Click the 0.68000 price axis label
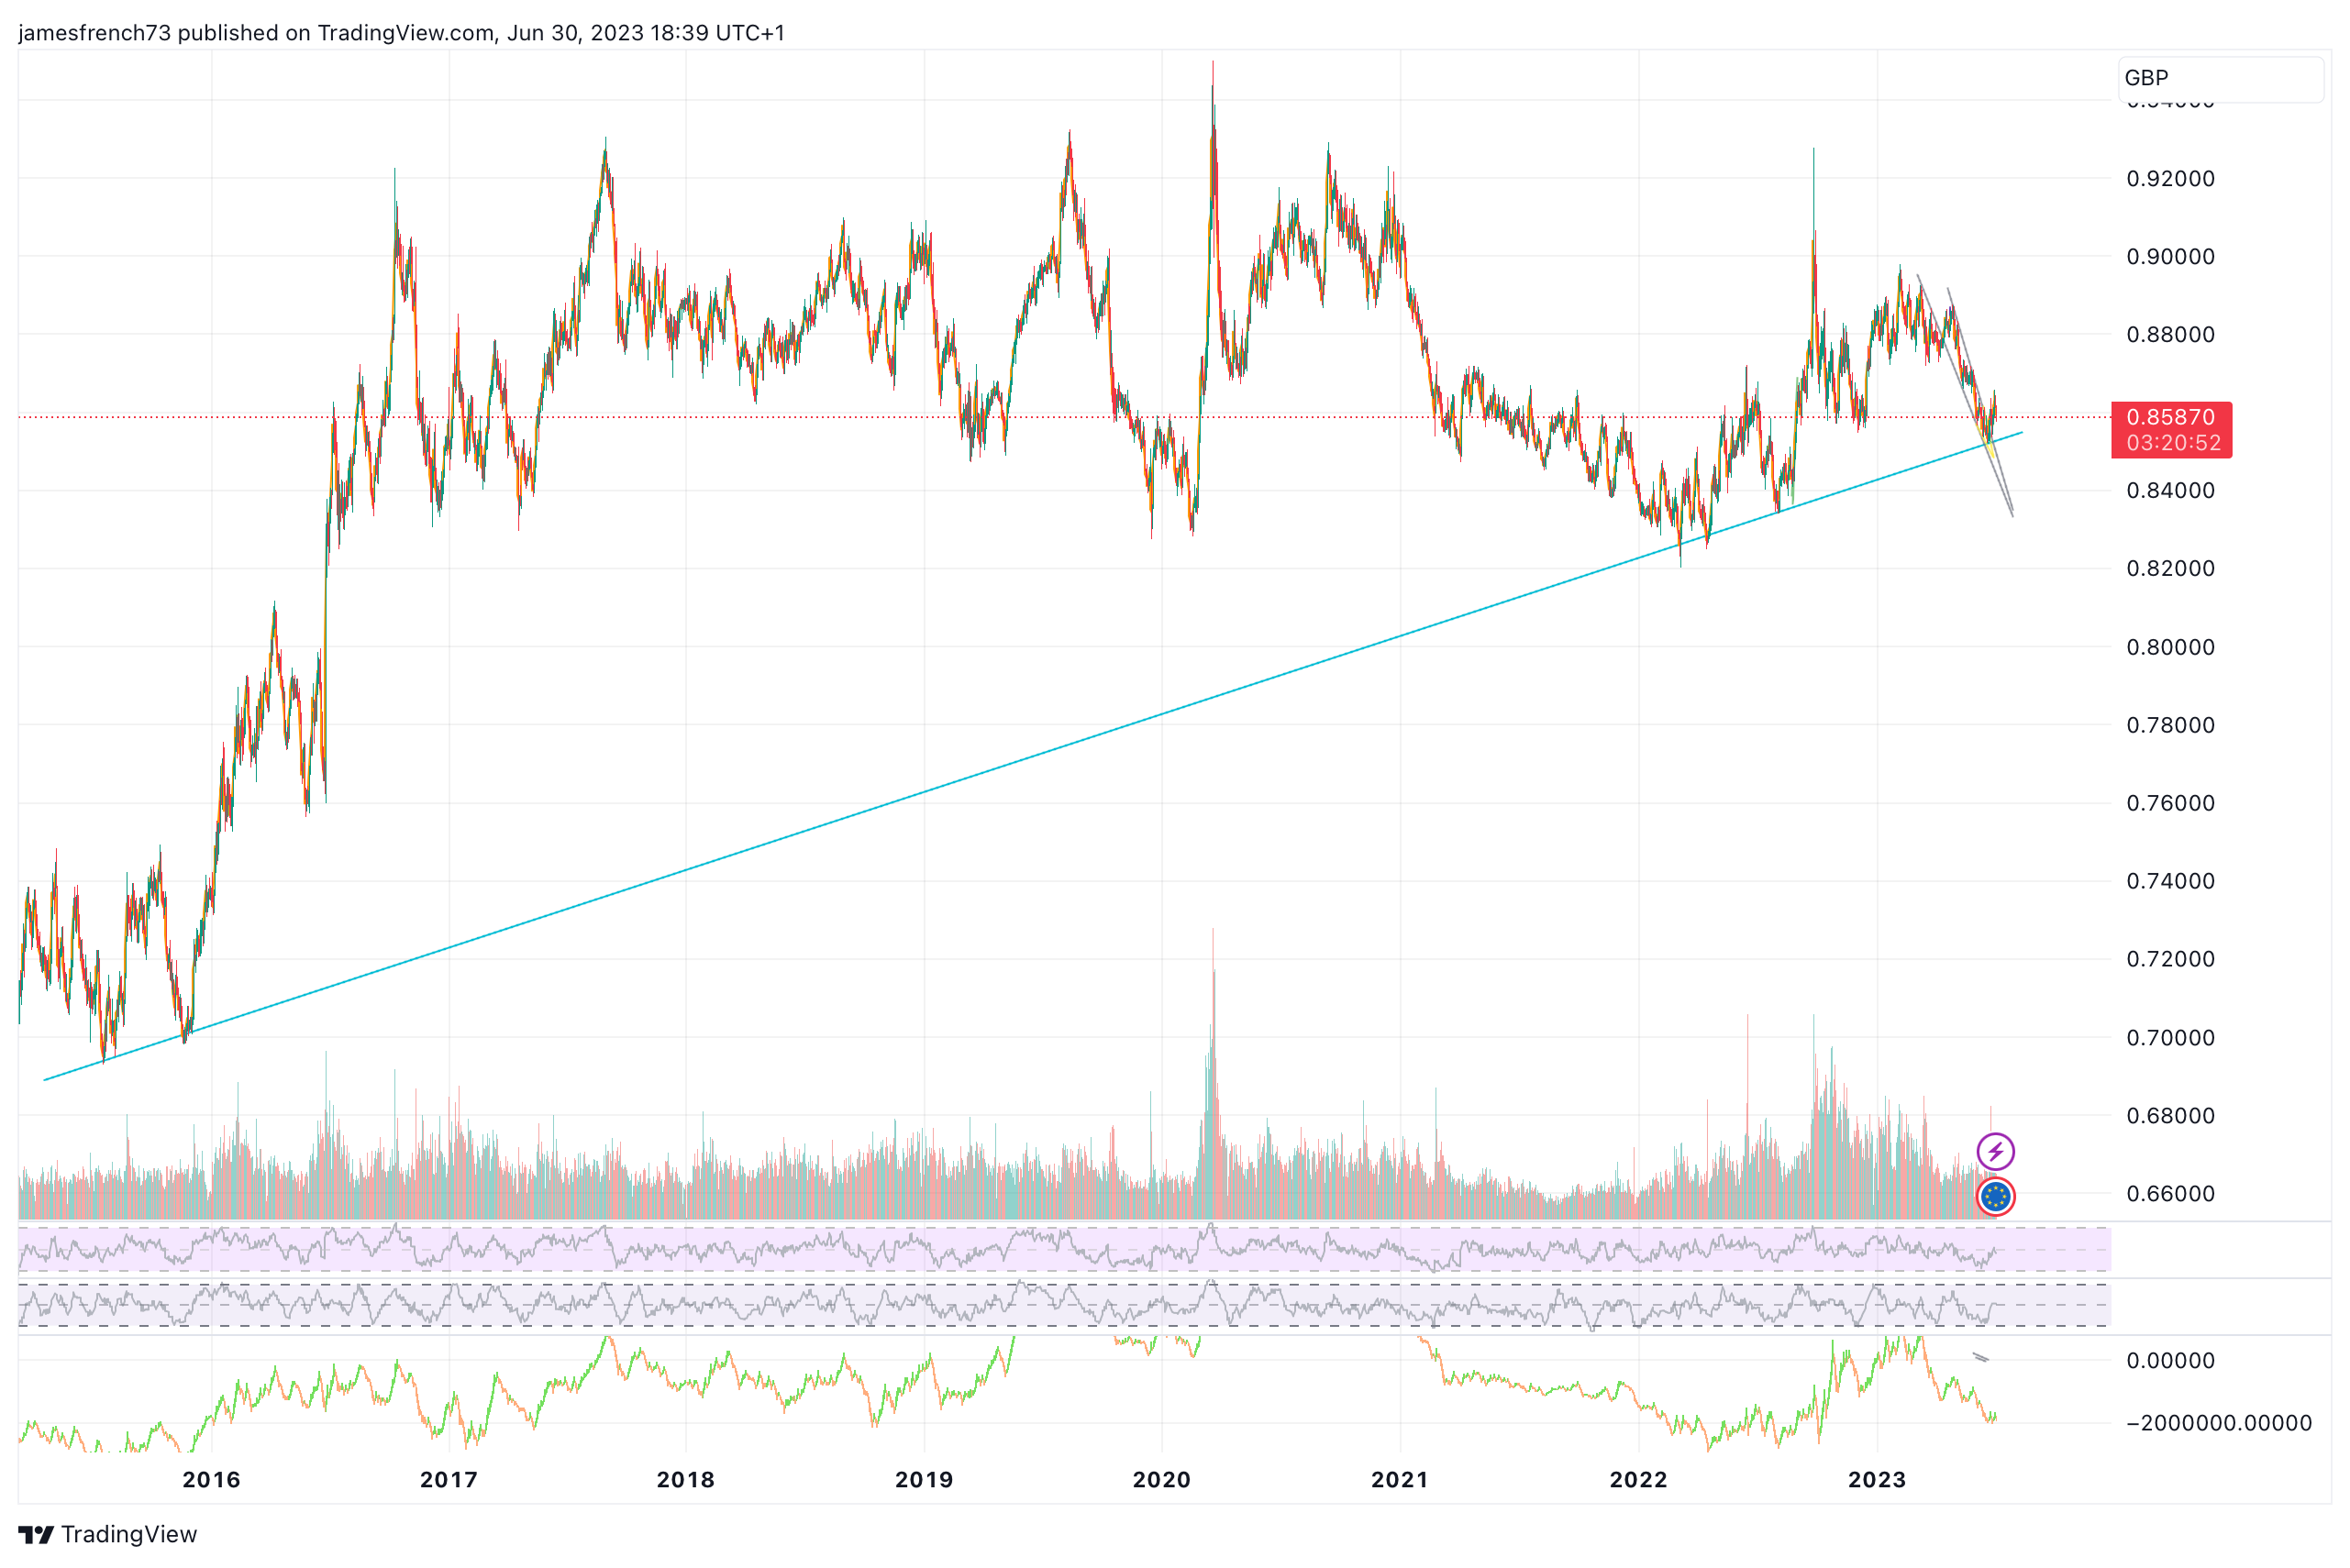2350x1568 pixels. (x=2169, y=1115)
